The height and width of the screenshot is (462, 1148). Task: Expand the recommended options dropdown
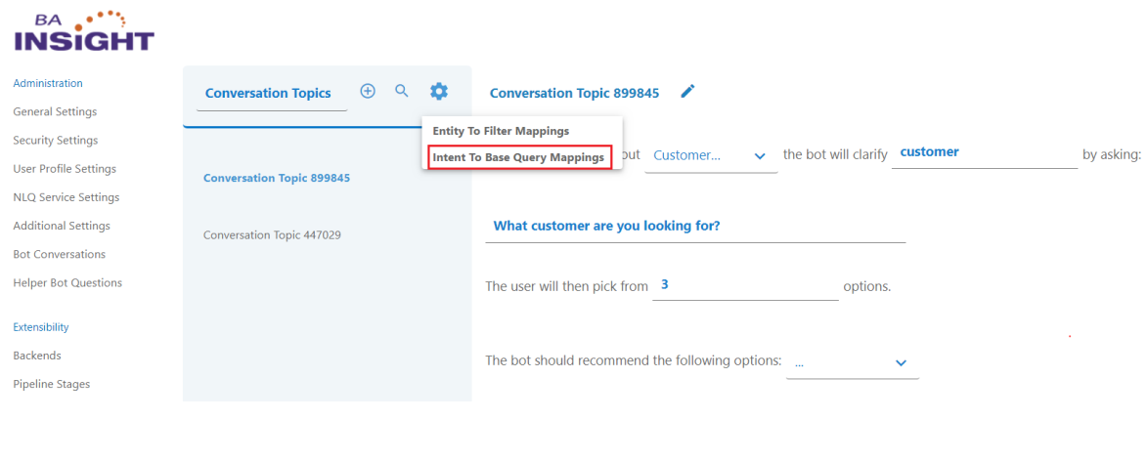852,362
